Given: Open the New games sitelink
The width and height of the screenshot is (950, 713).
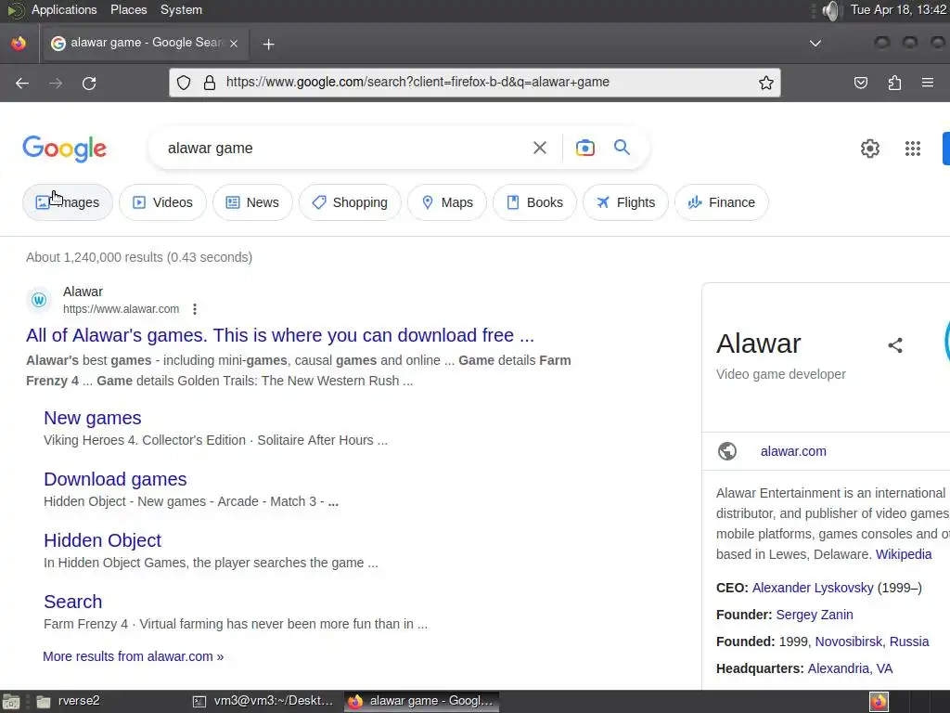Looking at the screenshot, I should (x=92, y=418).
